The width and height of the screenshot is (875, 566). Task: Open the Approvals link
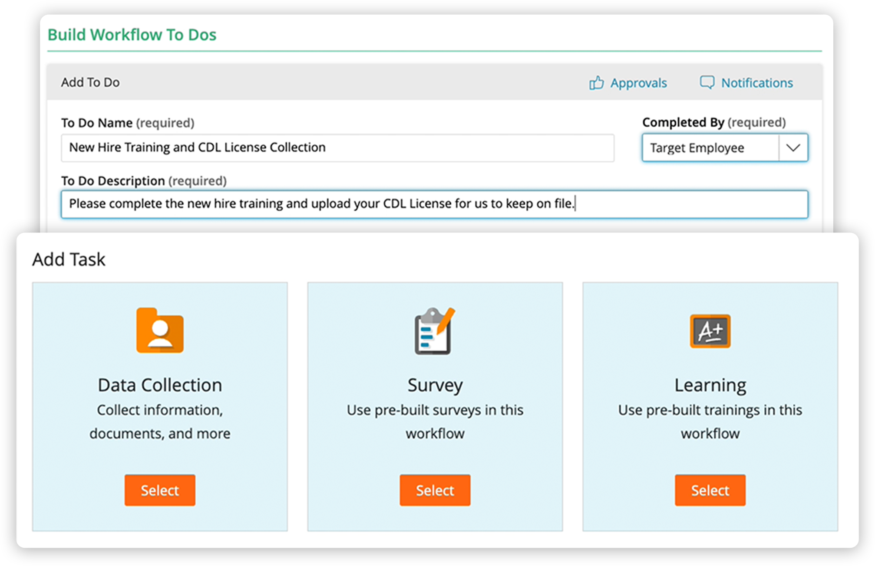[638, 83]
